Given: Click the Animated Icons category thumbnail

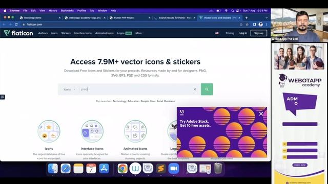Looking at the screenshot, I should (135, 131).
